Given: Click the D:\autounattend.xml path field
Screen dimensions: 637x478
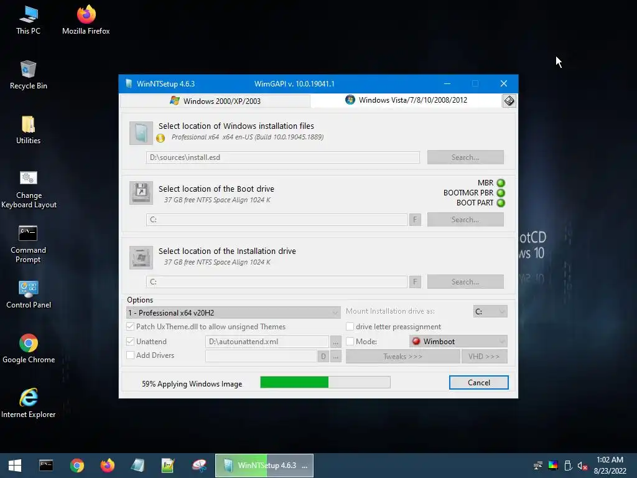Looking at the screenshot, I should pos(267,342).
